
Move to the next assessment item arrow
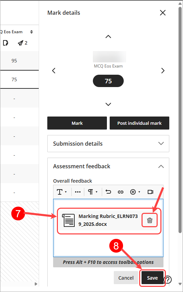tap(163, 71)
